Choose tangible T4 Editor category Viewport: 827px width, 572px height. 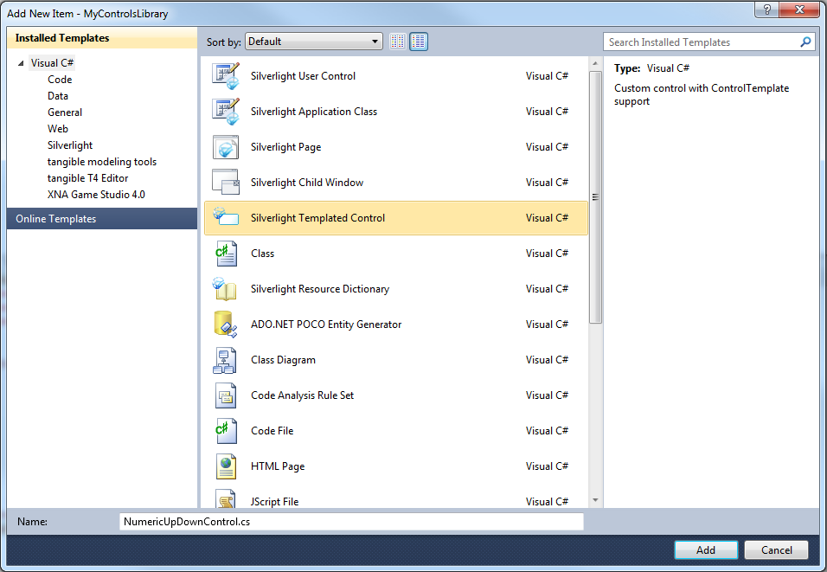tap(87, 177)
